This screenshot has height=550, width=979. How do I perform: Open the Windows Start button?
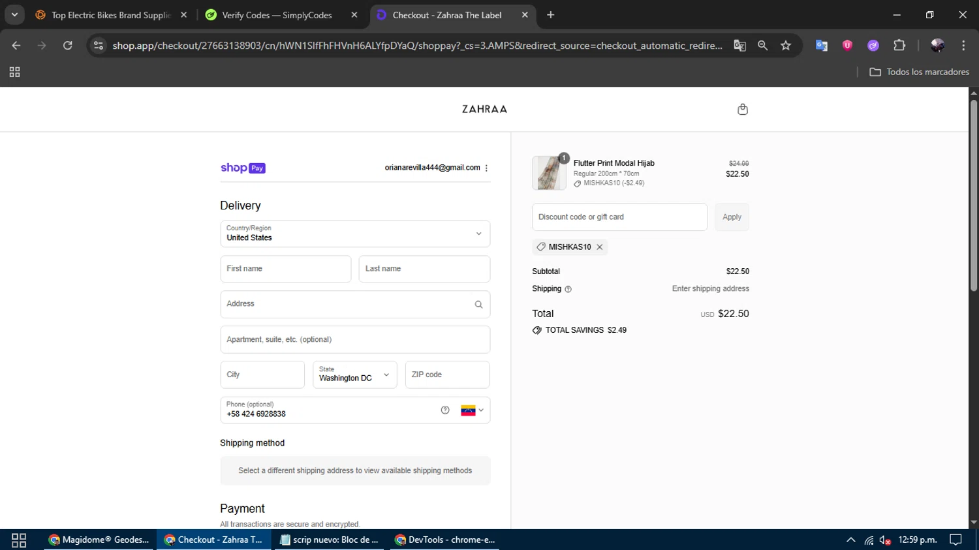click(19, 540)
